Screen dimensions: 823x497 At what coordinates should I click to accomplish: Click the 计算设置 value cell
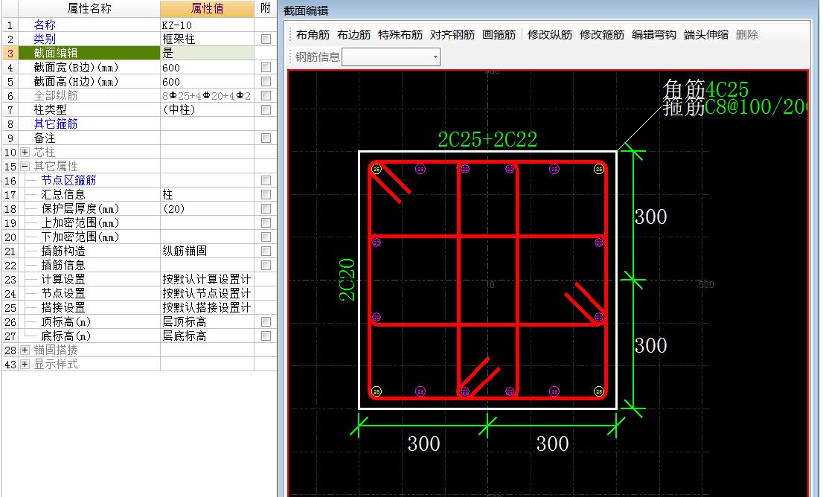click(x=208, y=279)
